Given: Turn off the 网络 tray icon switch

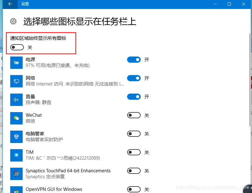Looking at the screenshot, I should (x=134, y=78).
